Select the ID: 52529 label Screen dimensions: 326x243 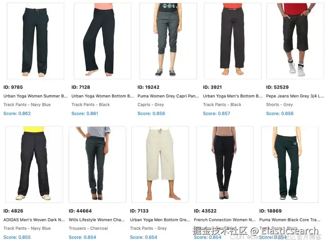click(x=277, y=87)
